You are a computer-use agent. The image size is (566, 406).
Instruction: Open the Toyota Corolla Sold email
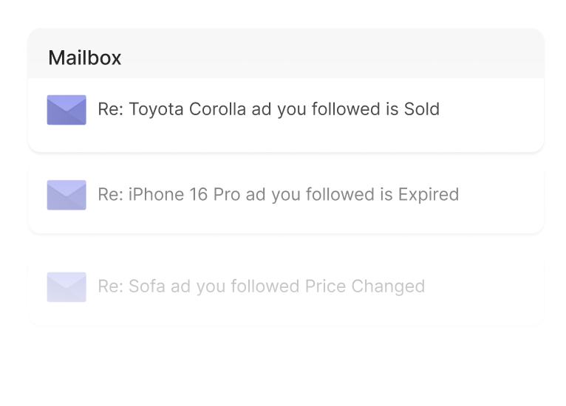268,110
